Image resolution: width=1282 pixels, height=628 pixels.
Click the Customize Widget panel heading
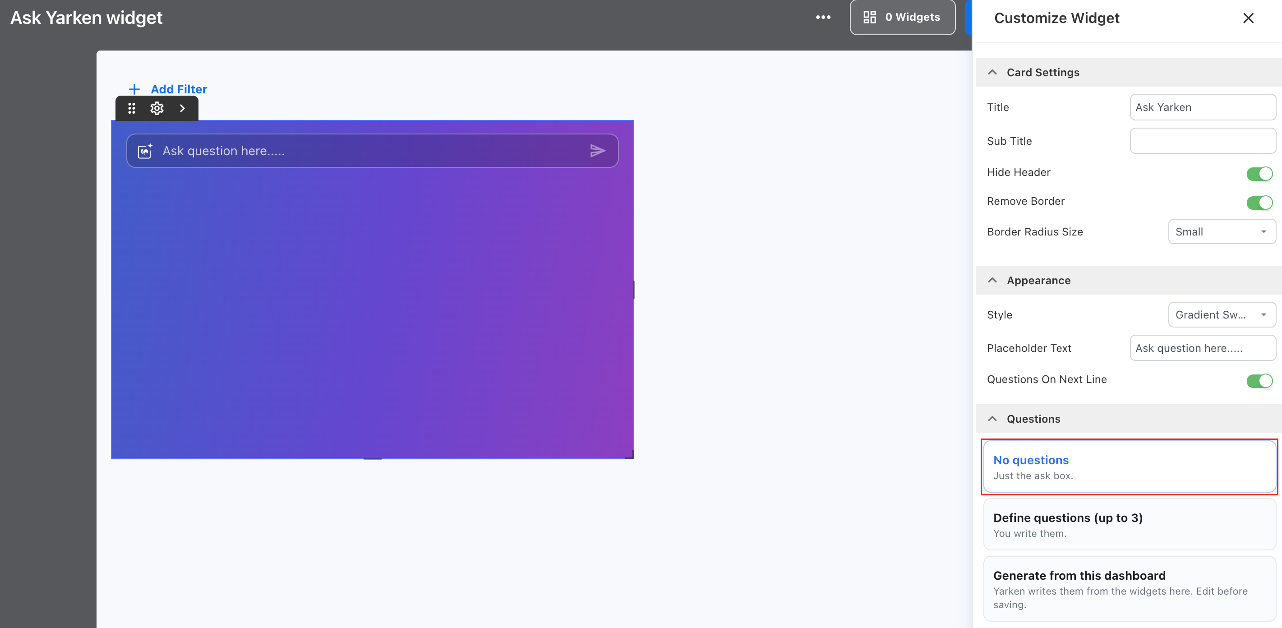(x=1056, y=18)
